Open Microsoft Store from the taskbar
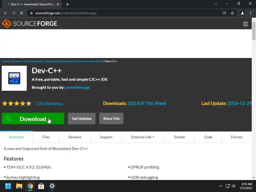 [x=41, y=186]
